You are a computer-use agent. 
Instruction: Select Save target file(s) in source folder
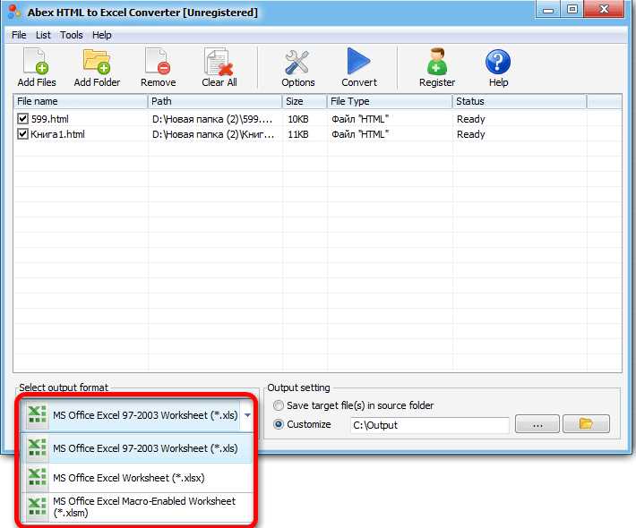(279, 405)
